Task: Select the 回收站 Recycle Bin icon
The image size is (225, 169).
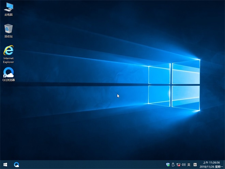Action: tap(9, 29)
